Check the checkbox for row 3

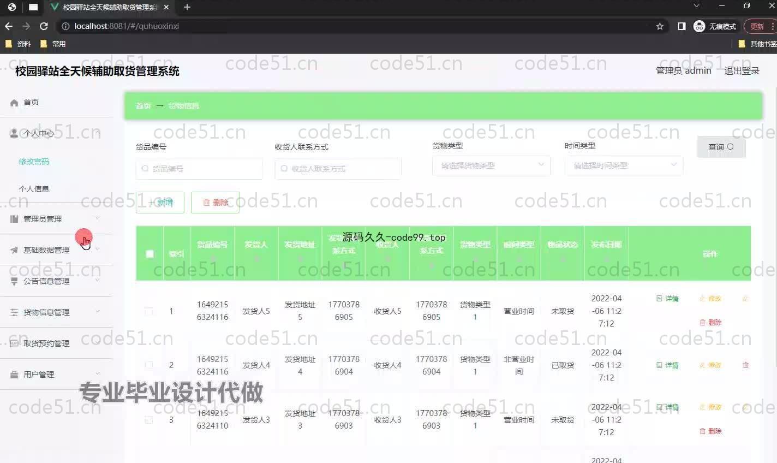coord(148,420)
